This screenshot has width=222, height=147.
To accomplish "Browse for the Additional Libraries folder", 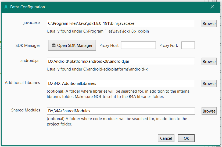I will point(209,83).
